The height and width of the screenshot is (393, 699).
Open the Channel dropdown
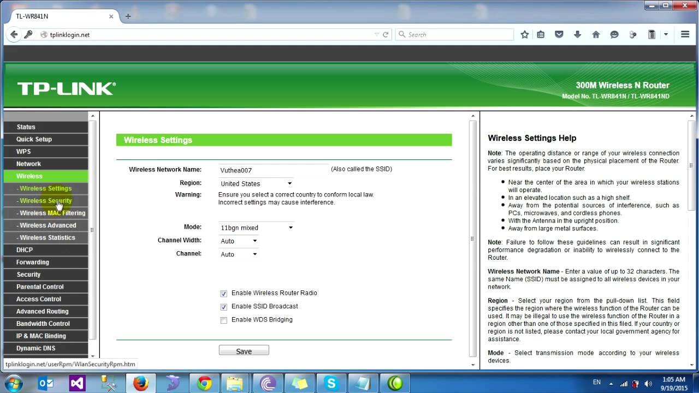coord(239,254)
